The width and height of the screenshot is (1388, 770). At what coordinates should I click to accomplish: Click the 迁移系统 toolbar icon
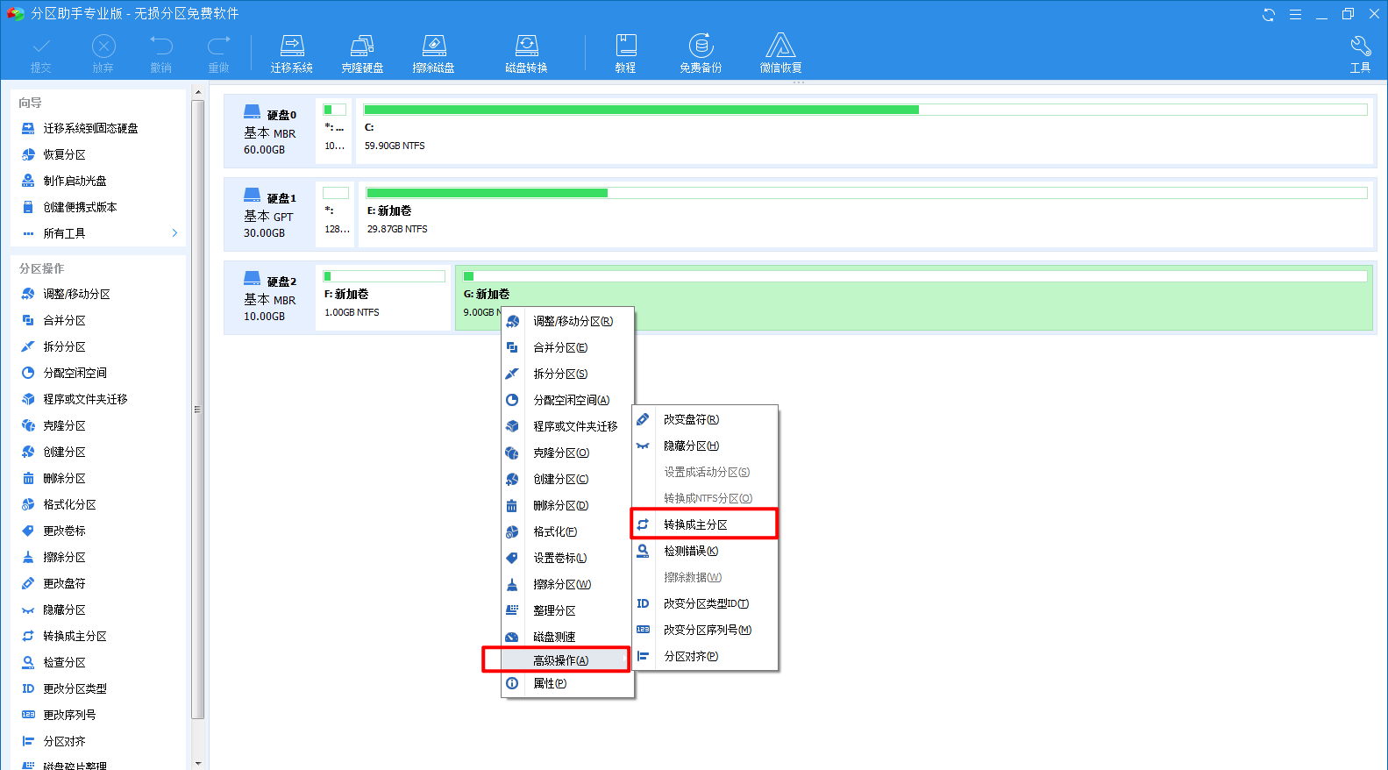click(291, 53)
